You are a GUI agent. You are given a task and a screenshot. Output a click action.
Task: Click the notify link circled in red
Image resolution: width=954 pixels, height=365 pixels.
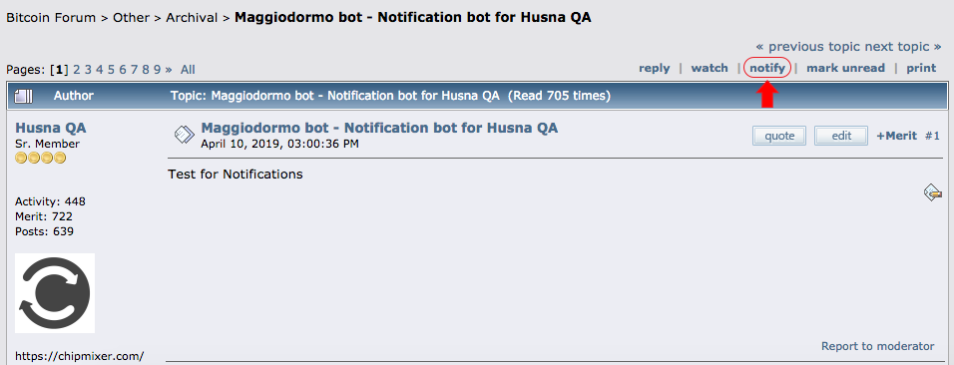point(767,68)
